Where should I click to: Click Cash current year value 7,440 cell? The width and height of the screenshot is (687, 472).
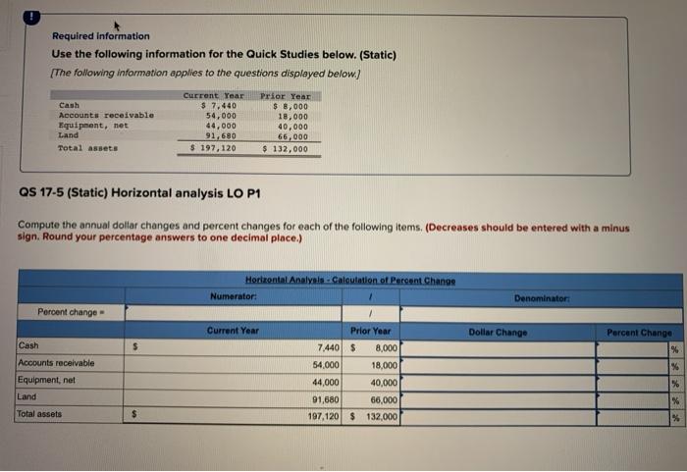[234, 347]
